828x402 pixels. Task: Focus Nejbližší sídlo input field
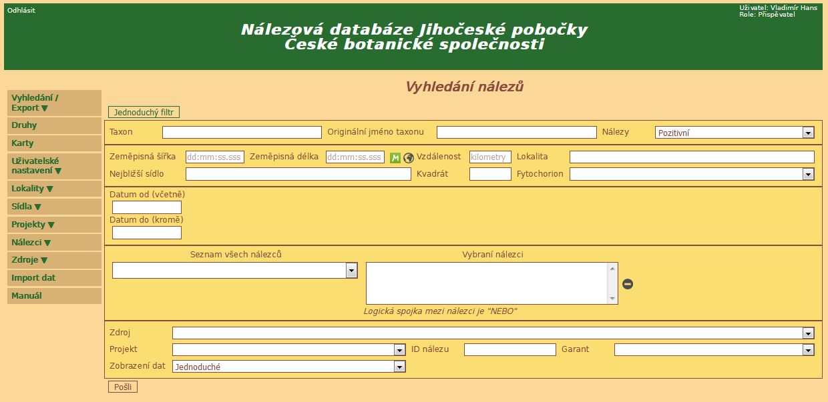[x=298, y=174]
